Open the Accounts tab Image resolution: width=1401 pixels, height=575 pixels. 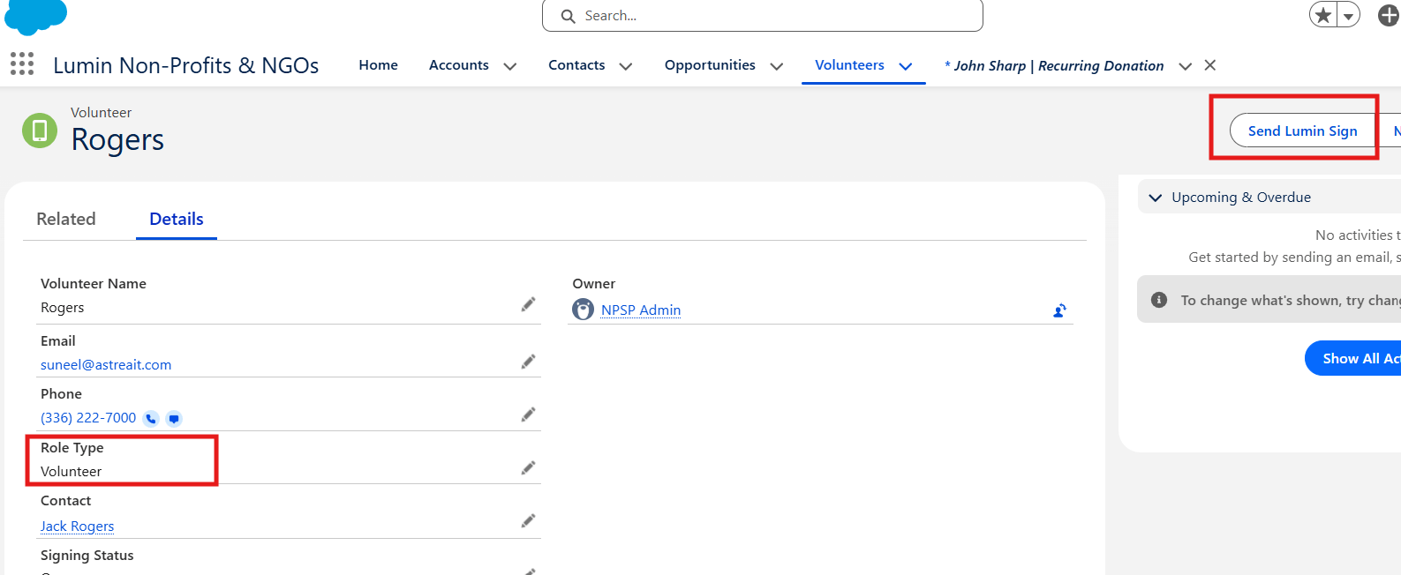(x=458, y=65)
